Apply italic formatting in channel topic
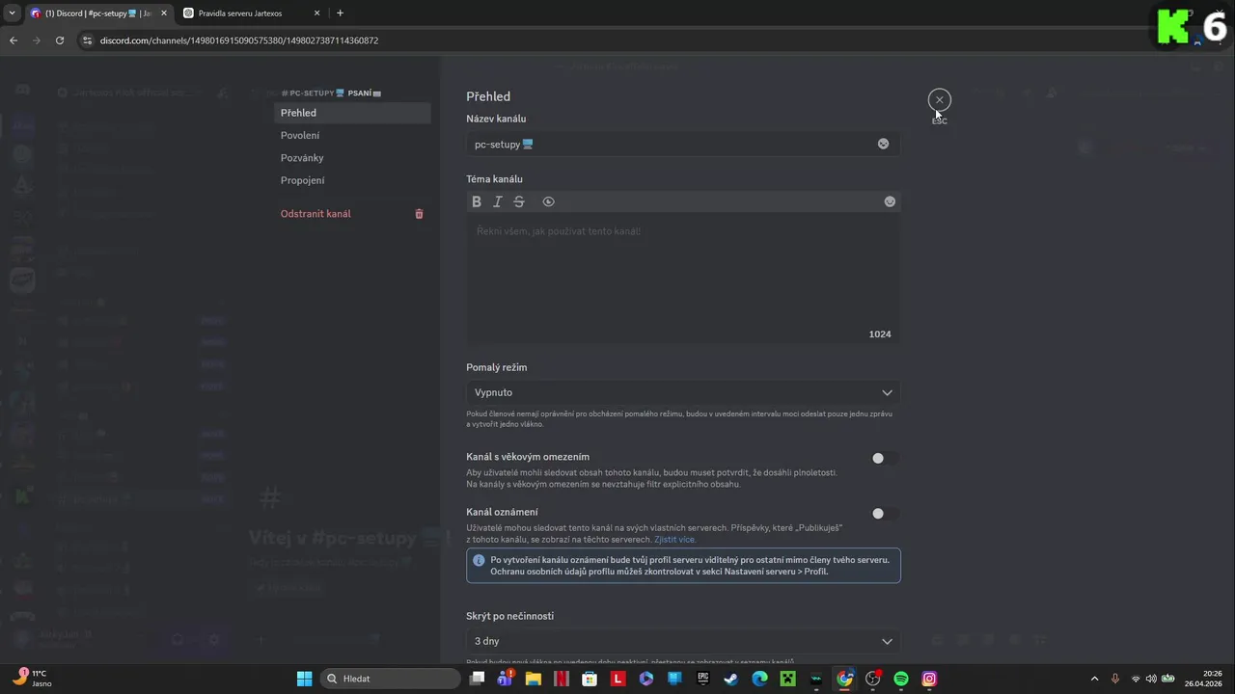The width and height of the screenshot is (1235, 694). tap(498, 201)
